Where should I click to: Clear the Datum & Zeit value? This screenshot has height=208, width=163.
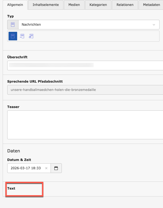tap(46, 168)
